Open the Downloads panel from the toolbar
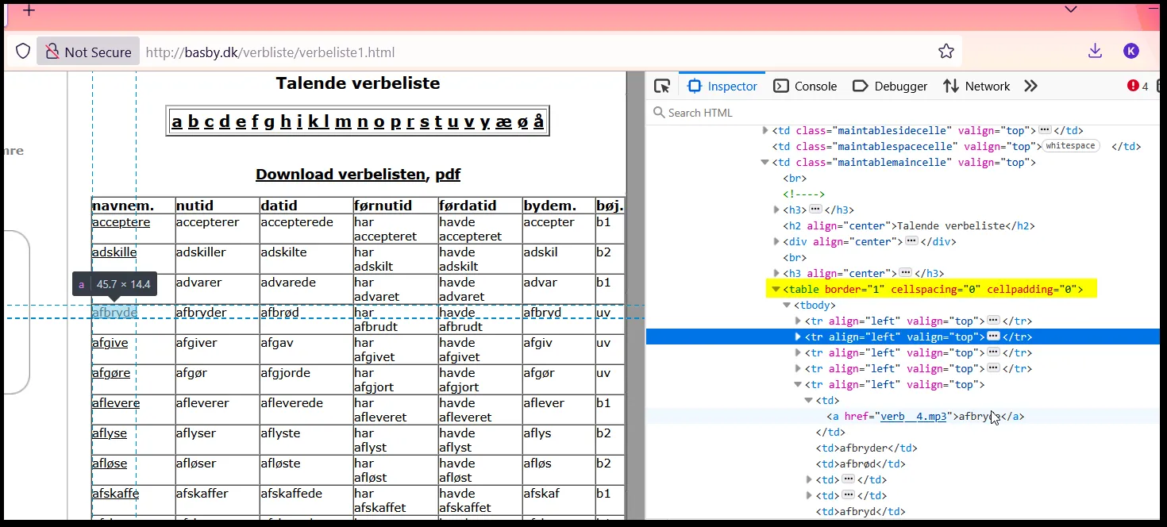Viewport: 1167px width, 527px height. point(1095,51)
